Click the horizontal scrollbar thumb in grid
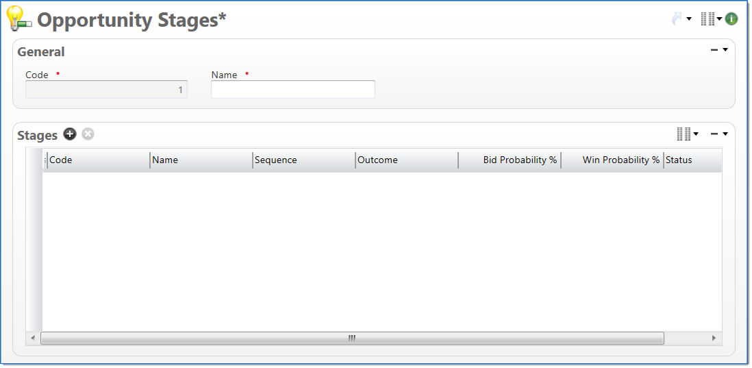Screen dimensions: 752x368 tap(351, 338)
